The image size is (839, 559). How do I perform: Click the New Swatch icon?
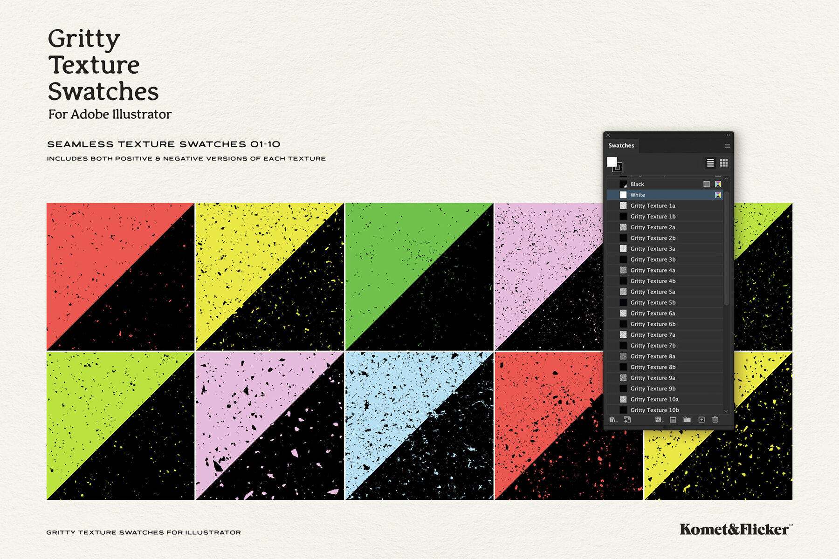(x=701, y=421)
